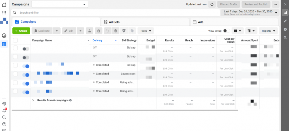289x131 pixels.
Task: Click the Bid Strategy column header
Action: [x=128, y=40]
